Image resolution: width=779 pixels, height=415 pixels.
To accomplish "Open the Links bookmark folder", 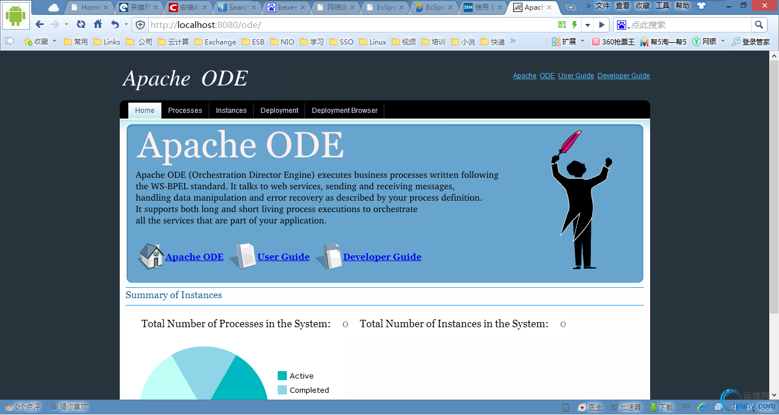I will [107, 42].
